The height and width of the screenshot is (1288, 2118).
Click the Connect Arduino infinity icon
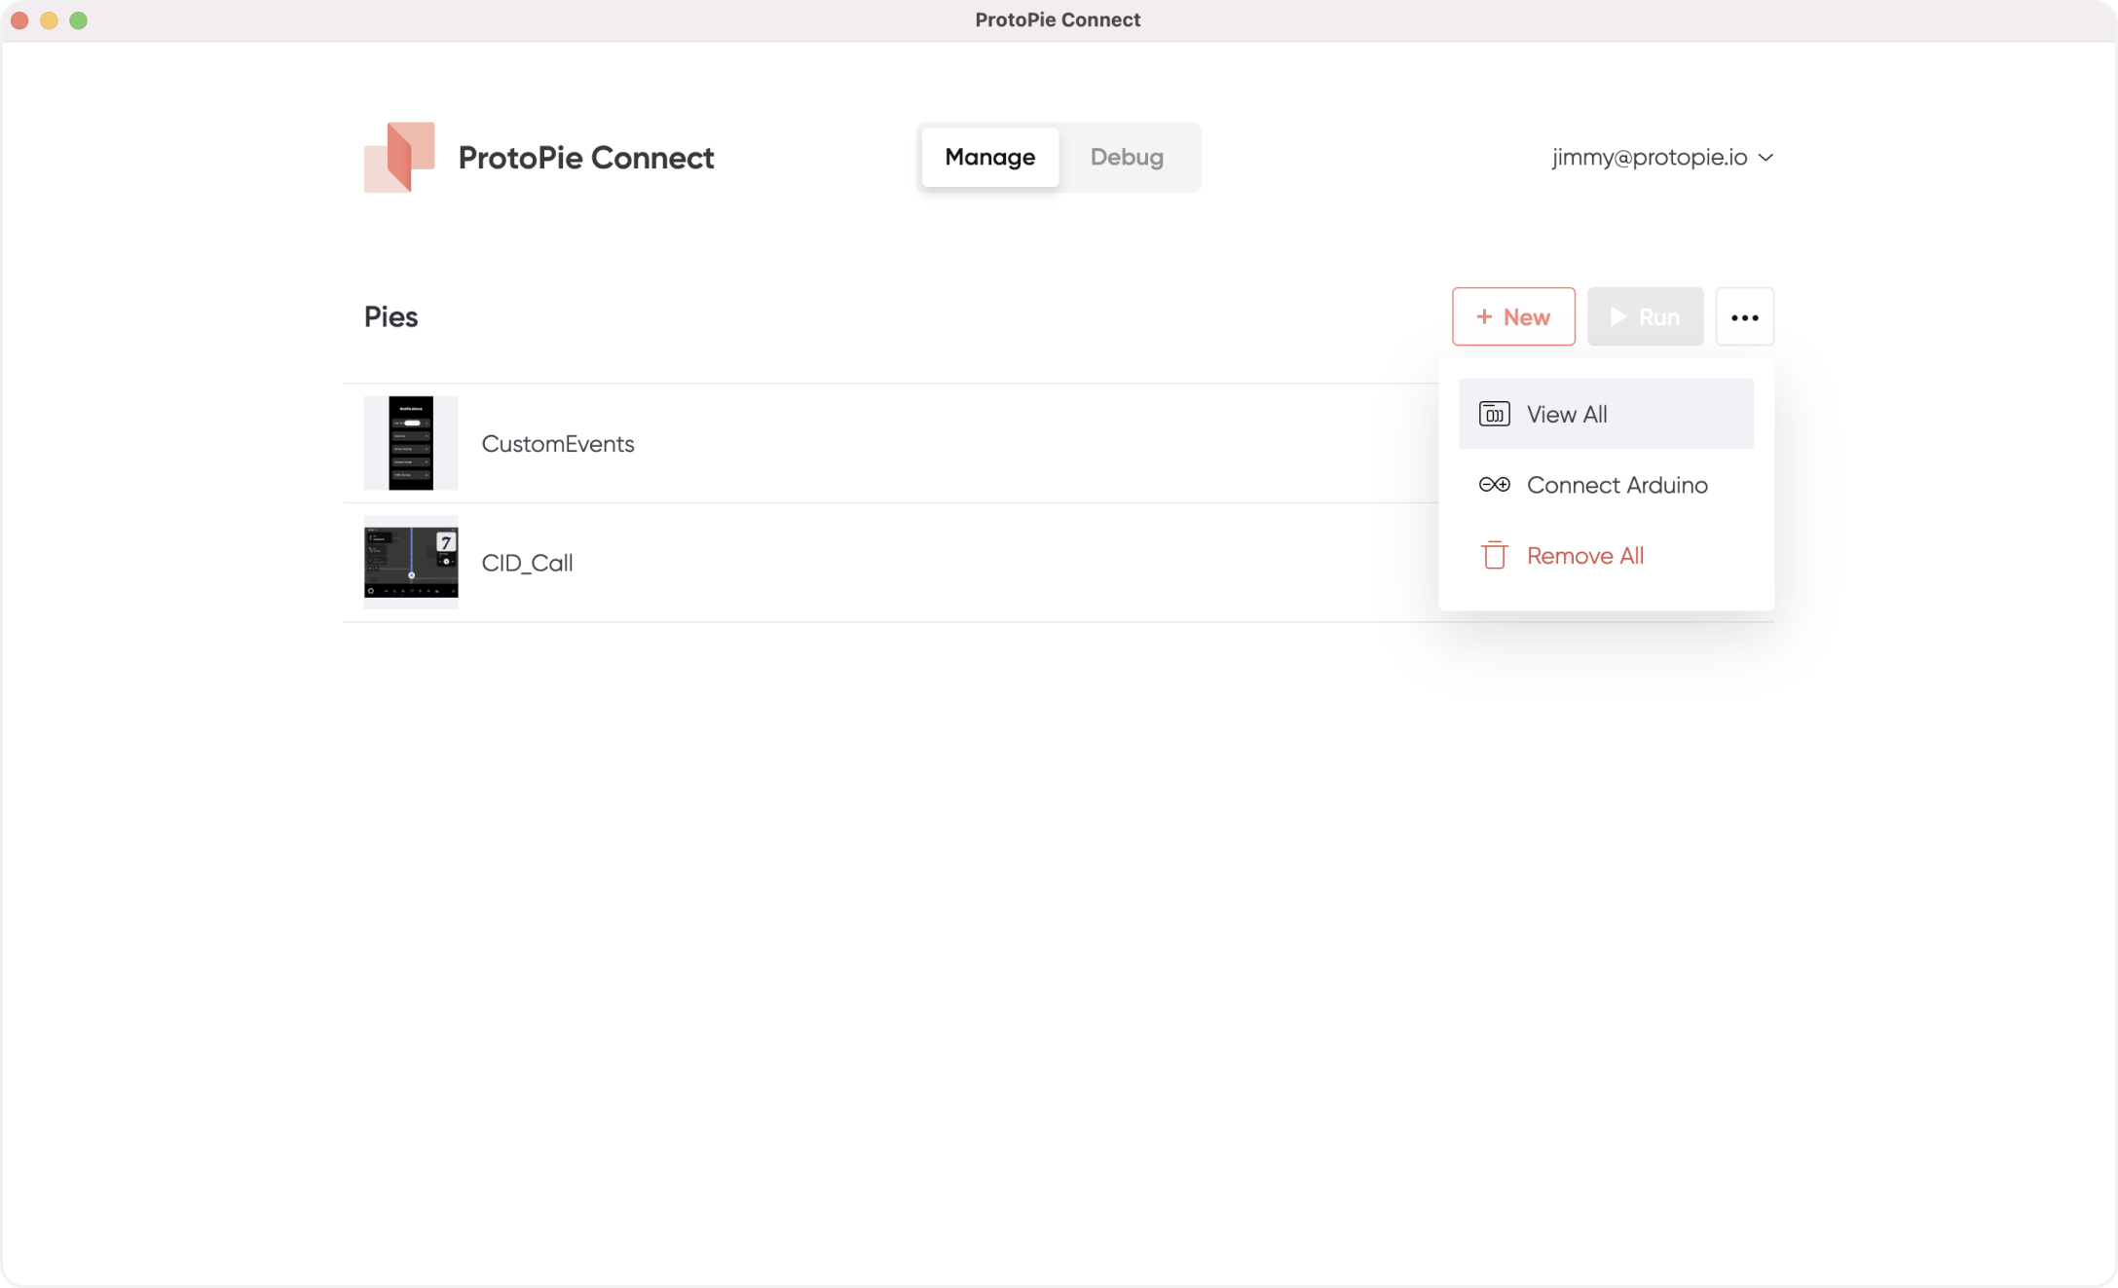(1494, 485)
